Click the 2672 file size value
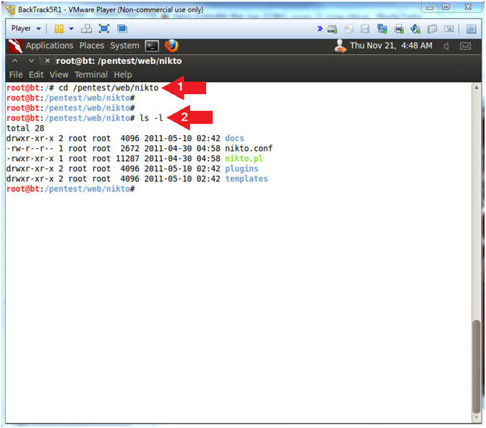This screenshot has width=486, height=428. 130,148
